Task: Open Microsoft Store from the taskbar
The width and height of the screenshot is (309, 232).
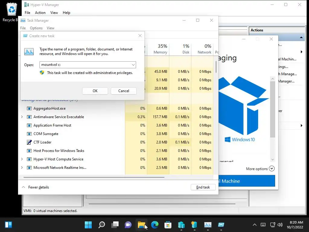Action: point(168,224)
